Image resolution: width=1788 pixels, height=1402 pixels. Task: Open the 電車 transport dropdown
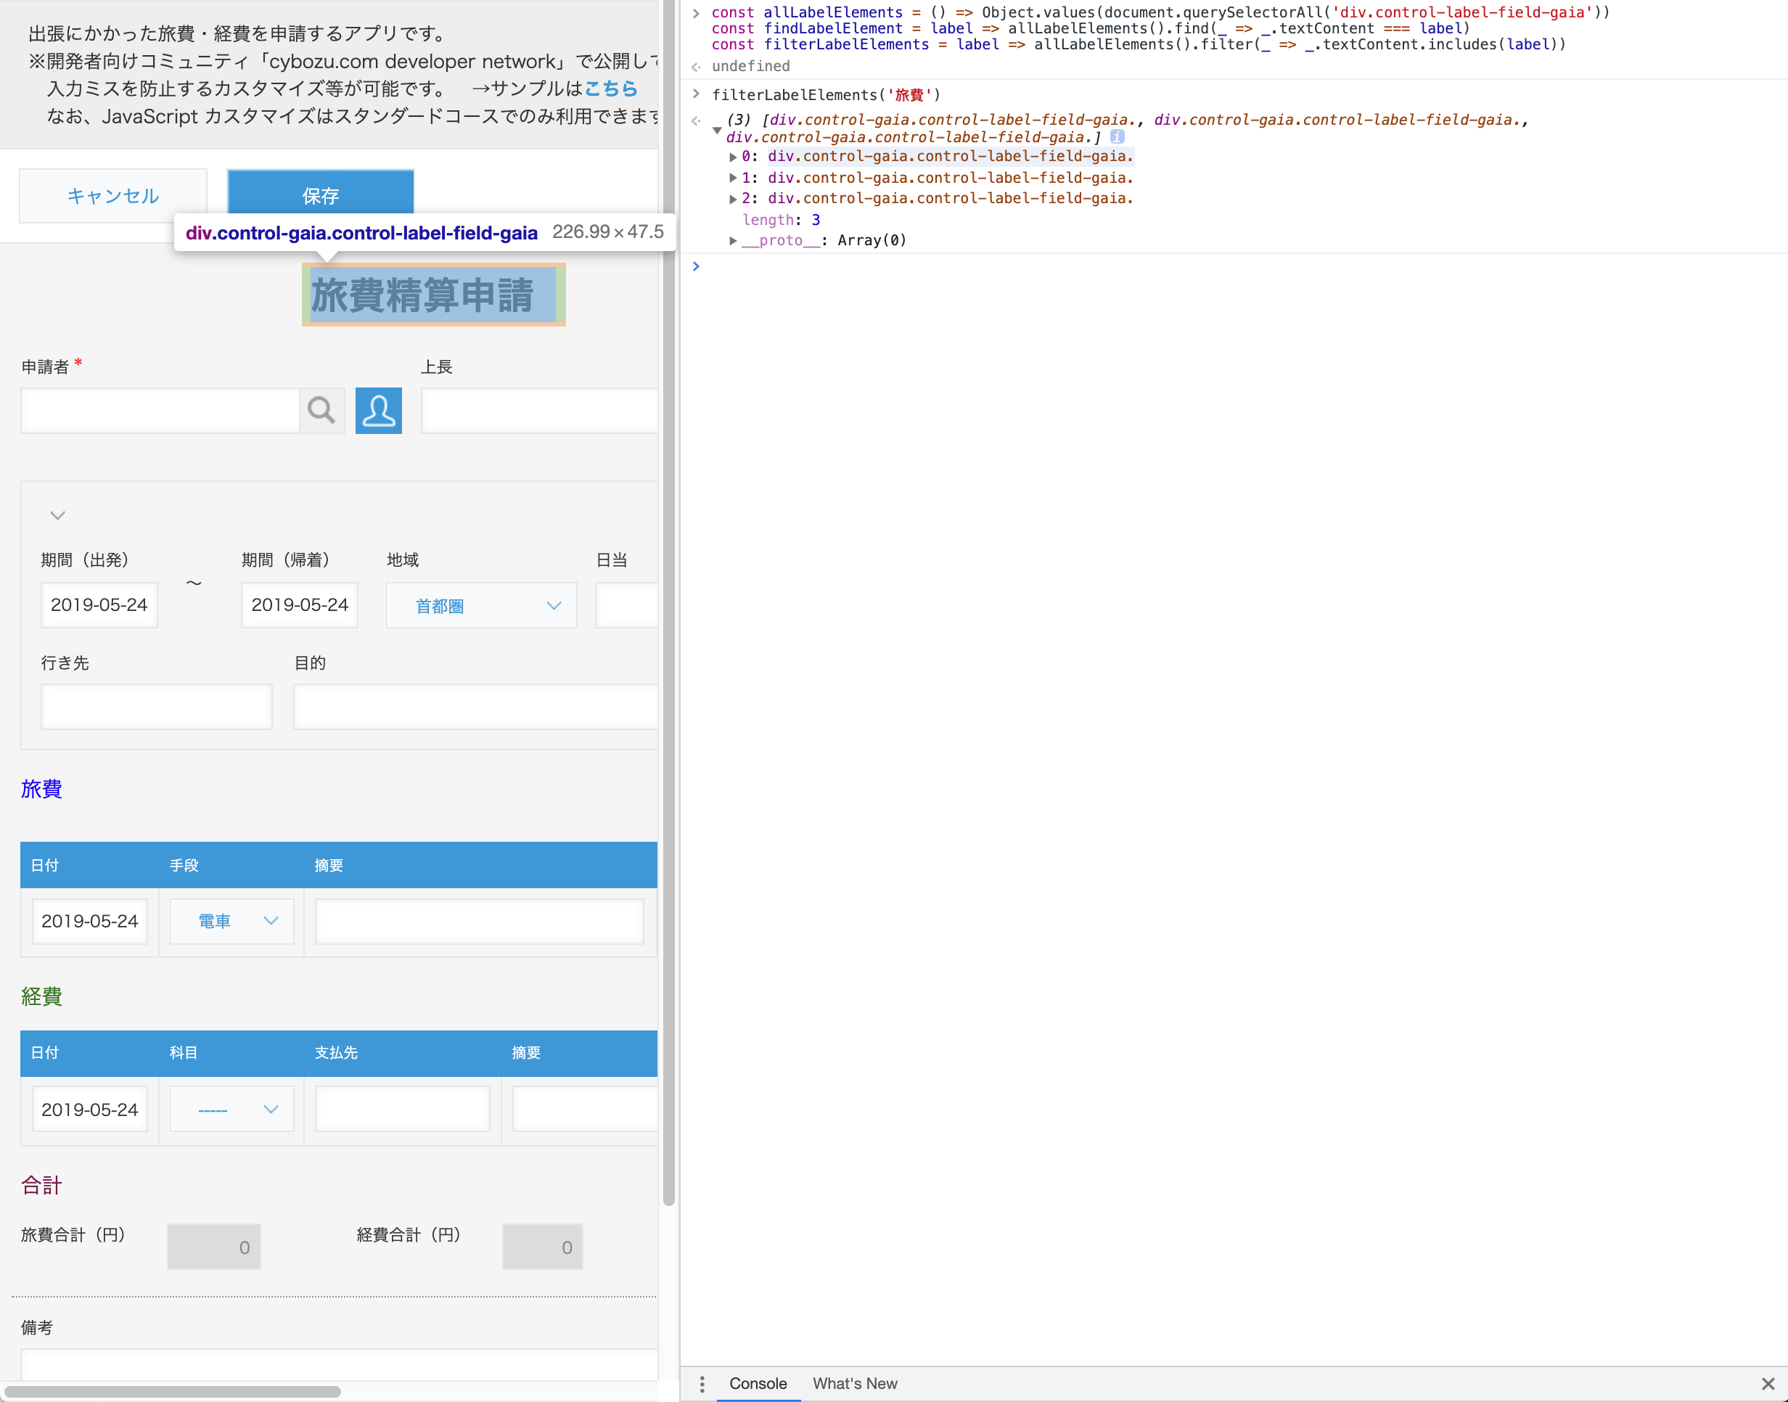click(231, 921)
